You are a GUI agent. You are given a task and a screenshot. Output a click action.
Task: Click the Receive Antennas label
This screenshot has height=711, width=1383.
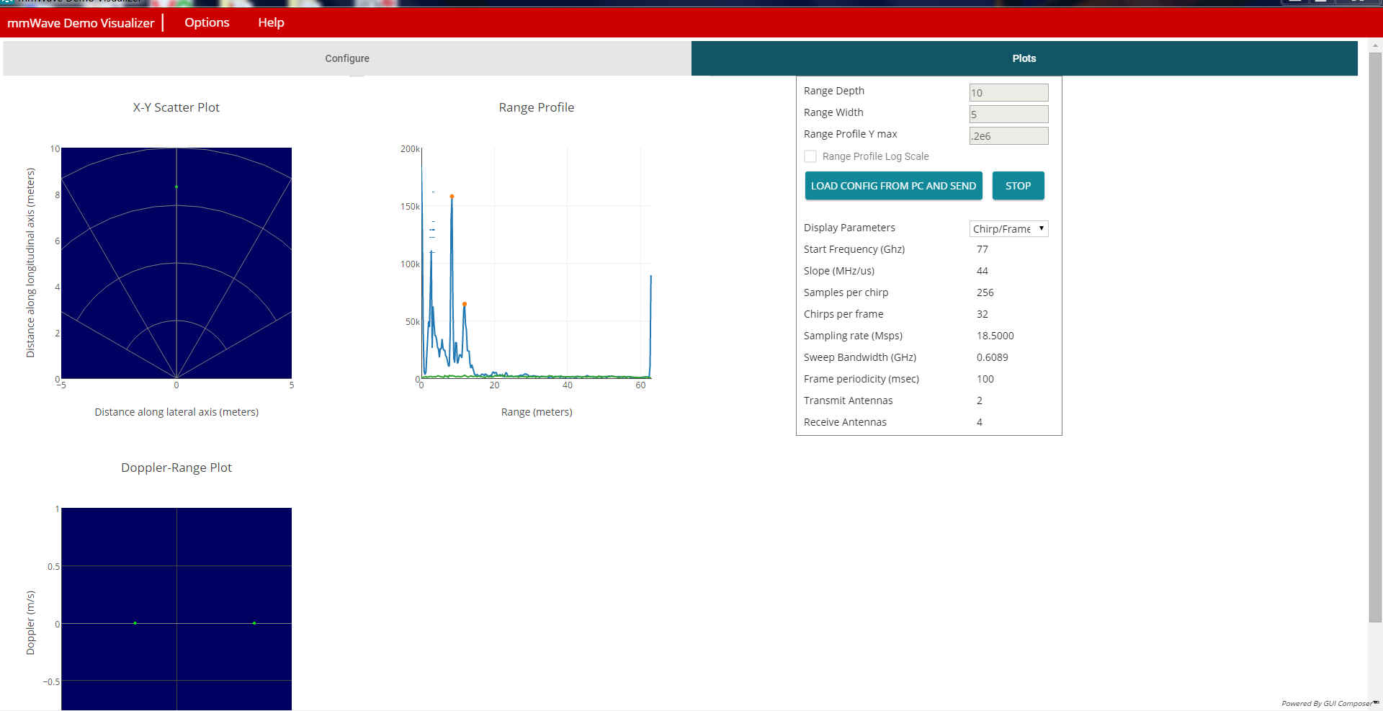click(845, 422)
